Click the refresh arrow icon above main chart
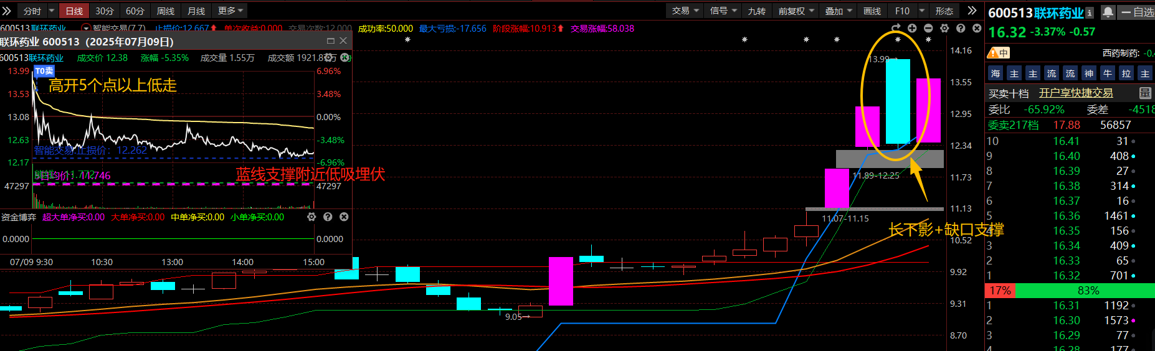The height and width of the screenshot is (351, 1155). 896,28
